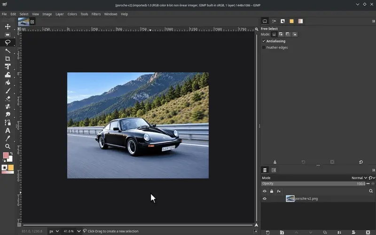This screenshot has height=235, width=376.
Task: Swap foreground and background colors
Action: 11,154
